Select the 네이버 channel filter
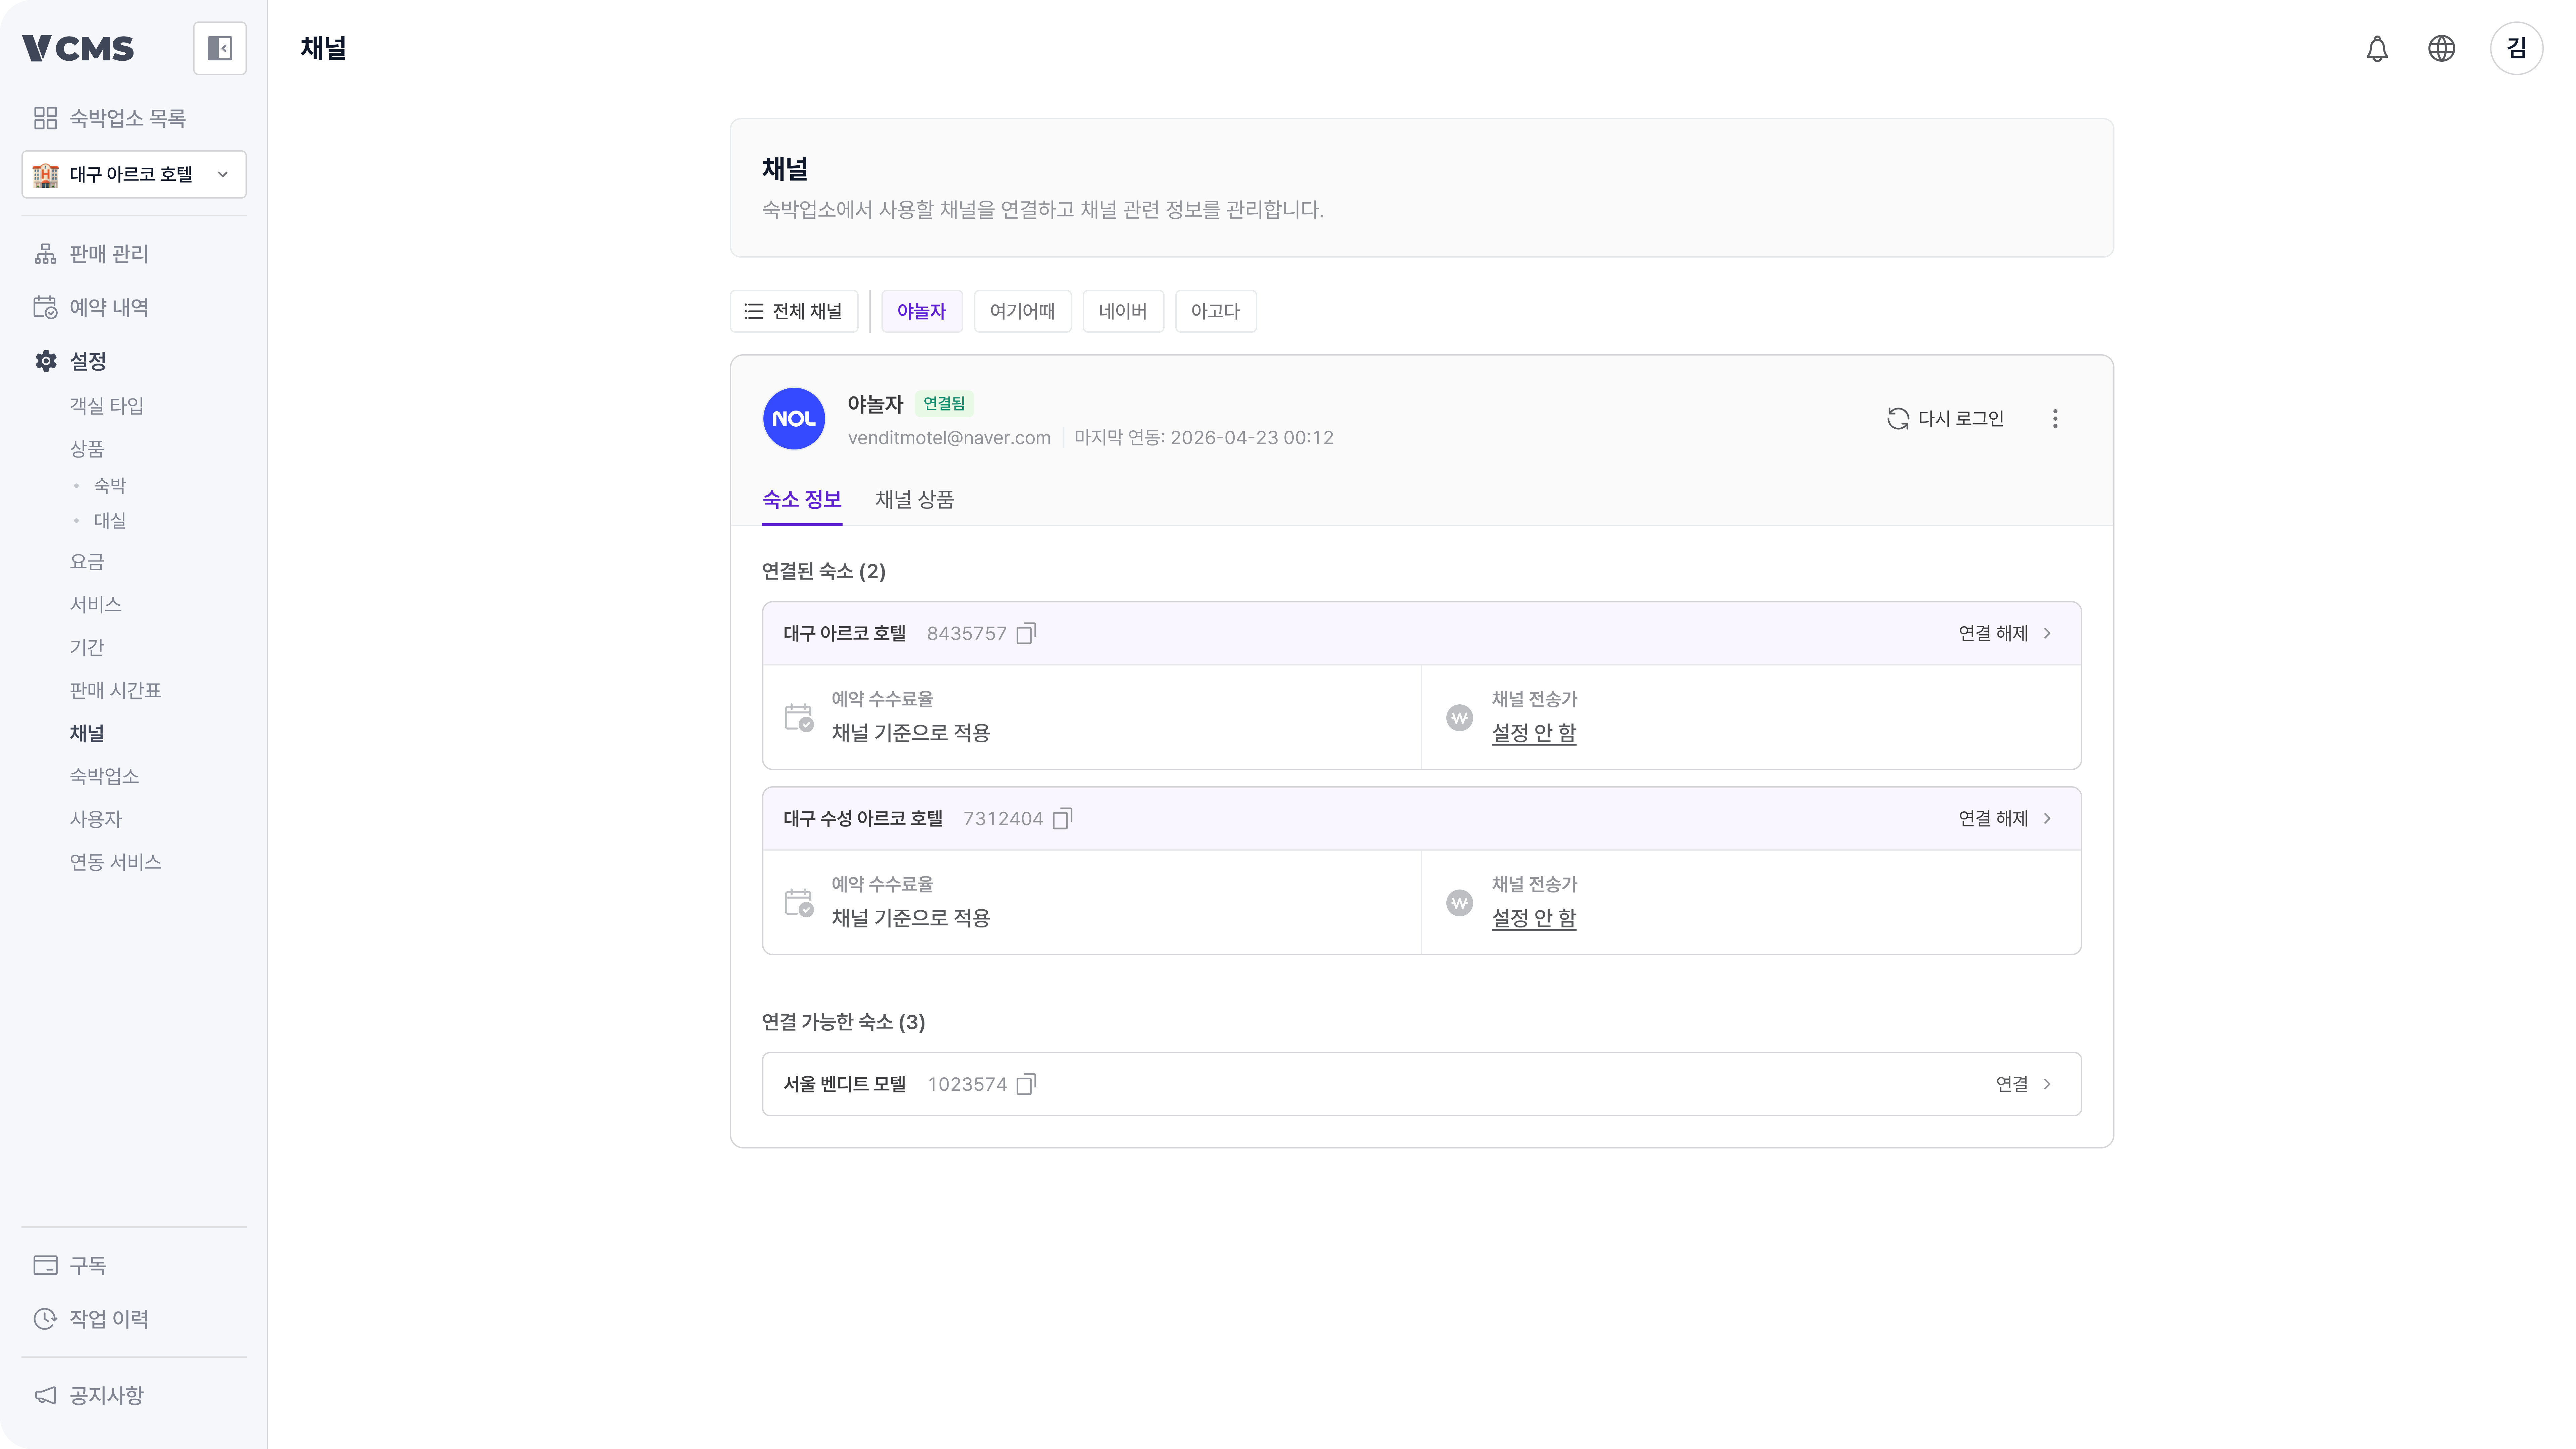Screen dimensions: 2576x1449 (x=1122, y=311)
